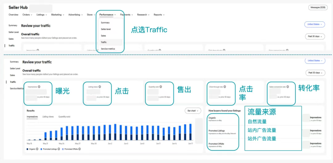Click the May 30 axis label
Image resolution: width=333 pixels, height=163 pixels.
point(94,144)
